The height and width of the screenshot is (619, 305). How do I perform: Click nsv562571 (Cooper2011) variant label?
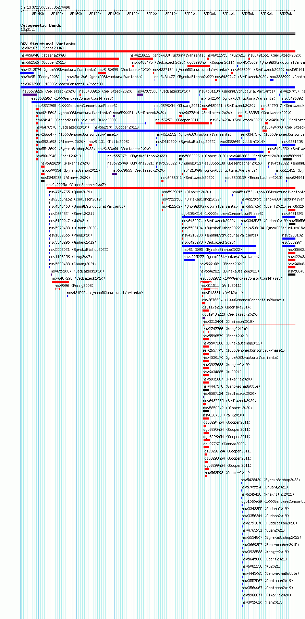point(178,120)
